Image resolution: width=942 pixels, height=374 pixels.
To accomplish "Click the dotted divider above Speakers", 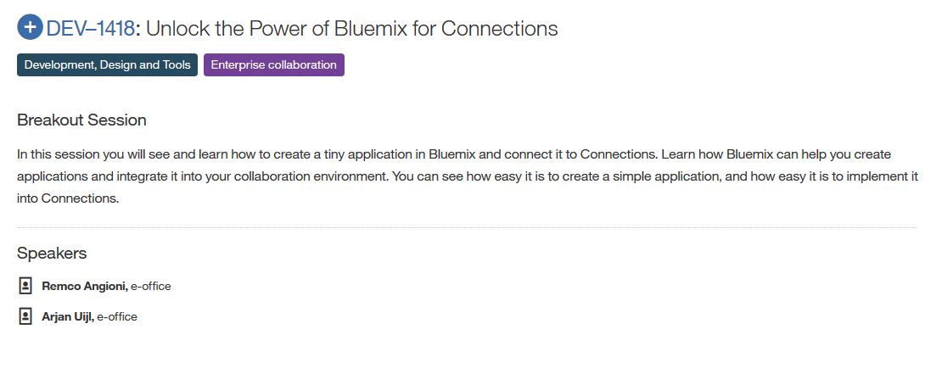I will click(467, 227).
